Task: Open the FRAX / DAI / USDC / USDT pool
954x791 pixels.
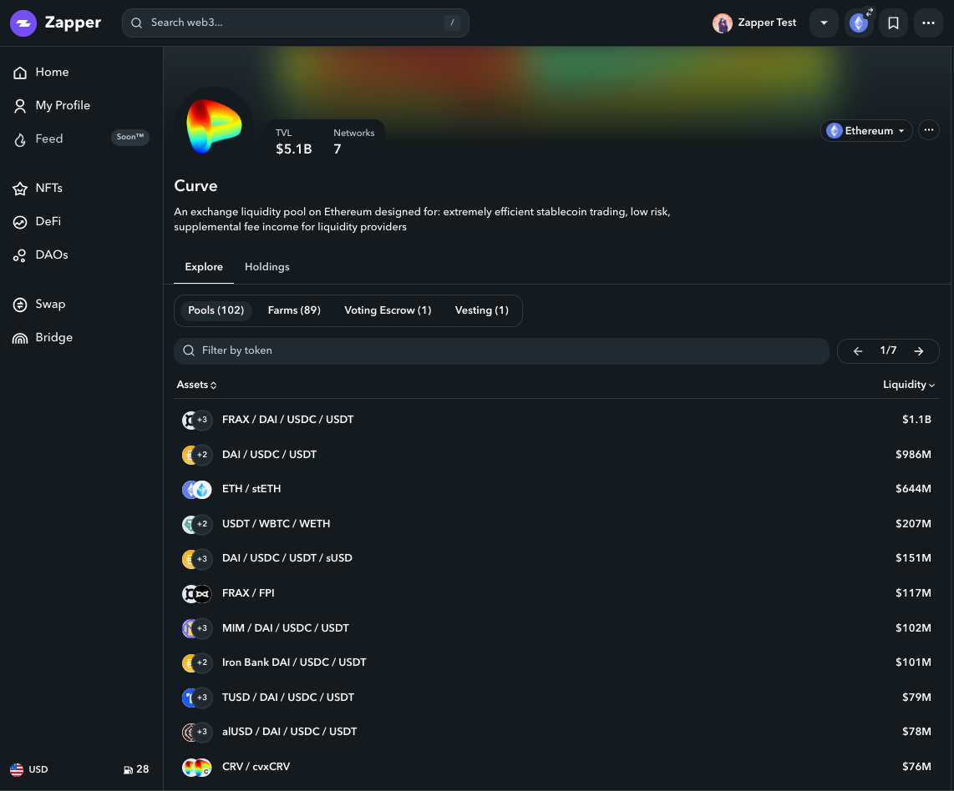Action: tap(556, 420)
